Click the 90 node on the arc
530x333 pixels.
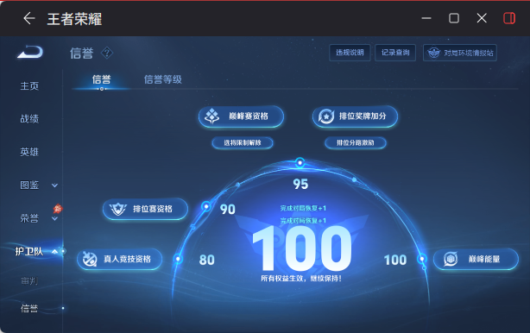pos(206,206)
